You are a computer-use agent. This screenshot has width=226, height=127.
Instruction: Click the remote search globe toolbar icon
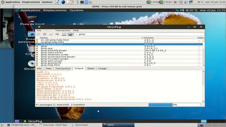[x=70, y=34]
